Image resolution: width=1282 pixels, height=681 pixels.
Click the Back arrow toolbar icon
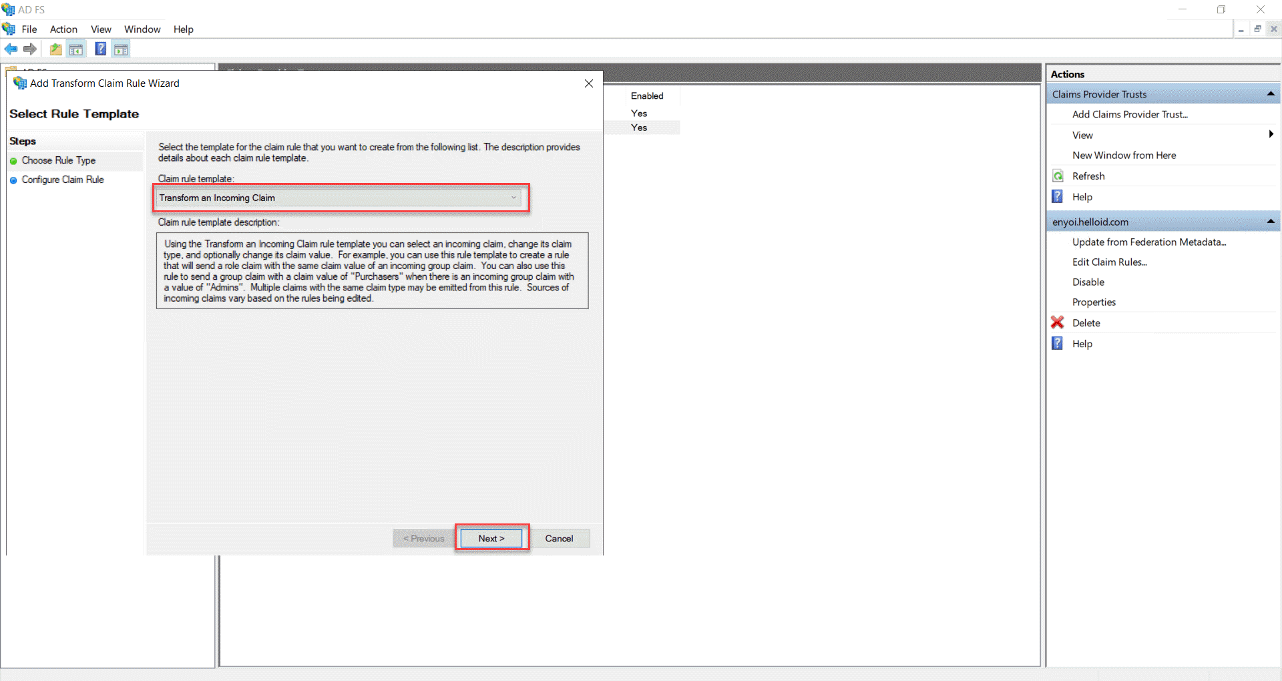[11, 49]
